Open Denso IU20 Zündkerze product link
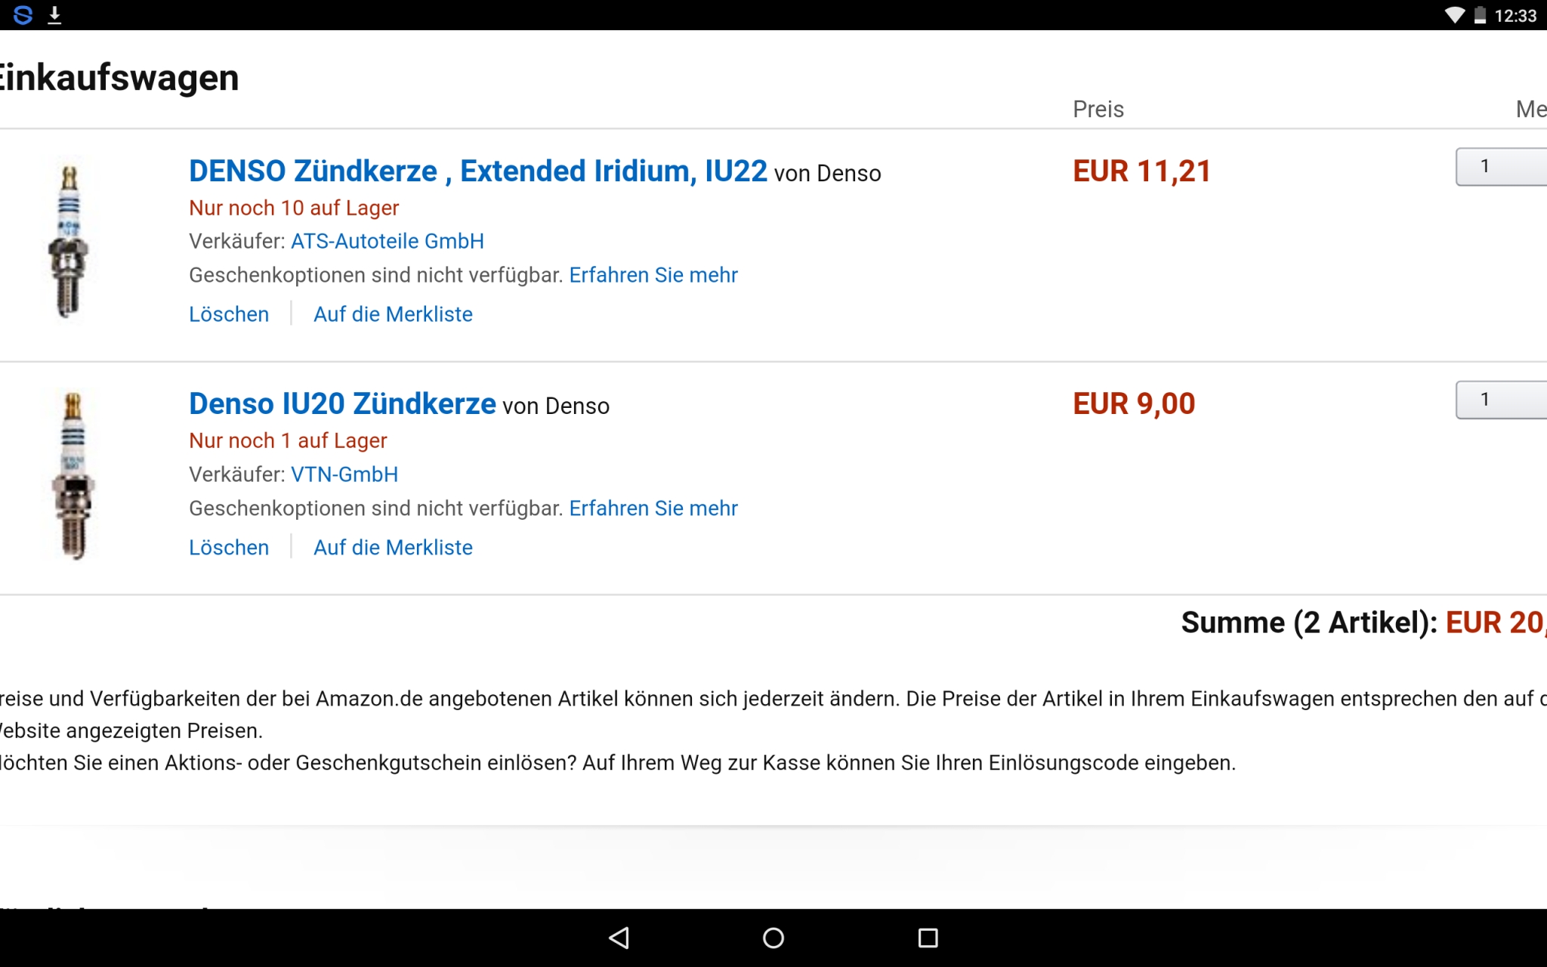Screen dimensions: 1547x967 (342, 404)
